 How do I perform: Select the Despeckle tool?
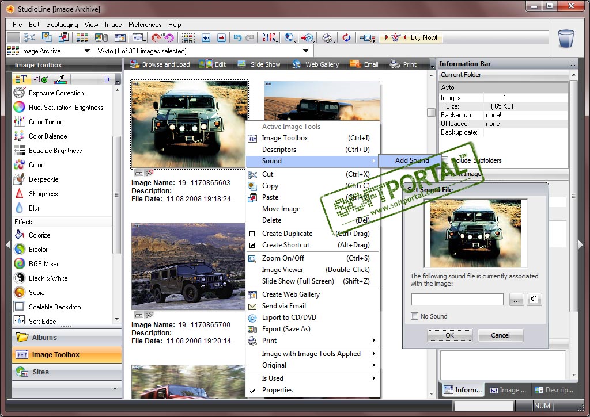coord(43,179)
